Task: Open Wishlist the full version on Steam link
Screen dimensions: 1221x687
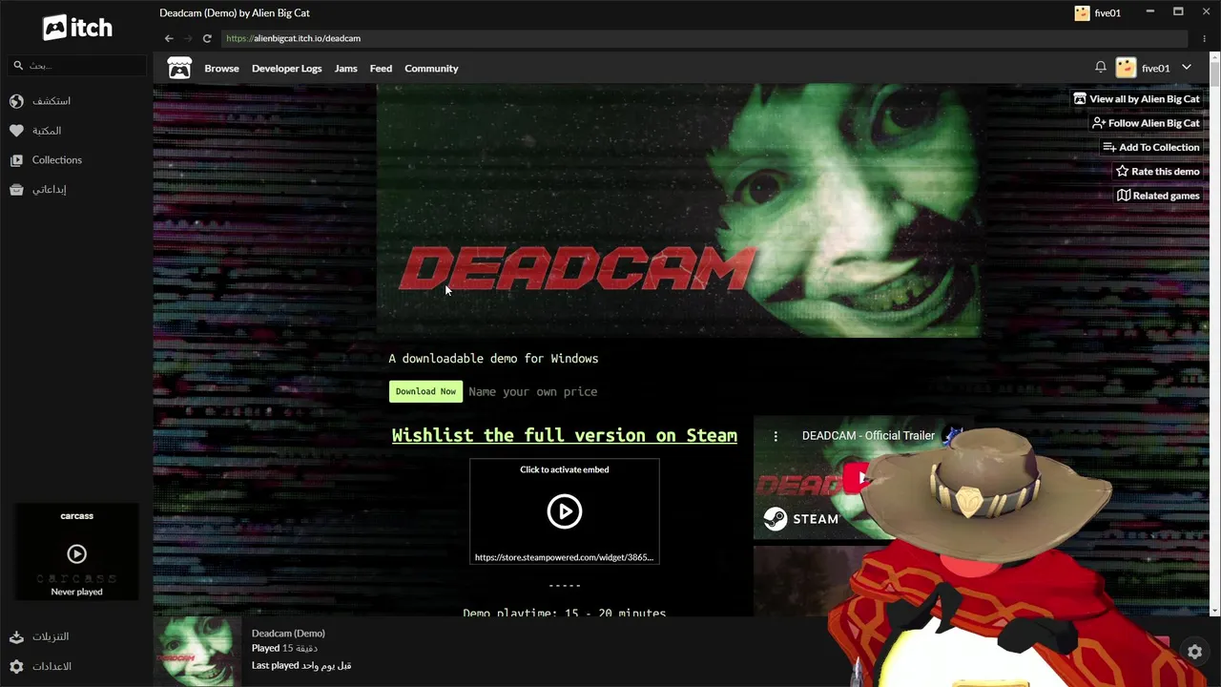Action: pyautogui.click(x=564, y=435)
